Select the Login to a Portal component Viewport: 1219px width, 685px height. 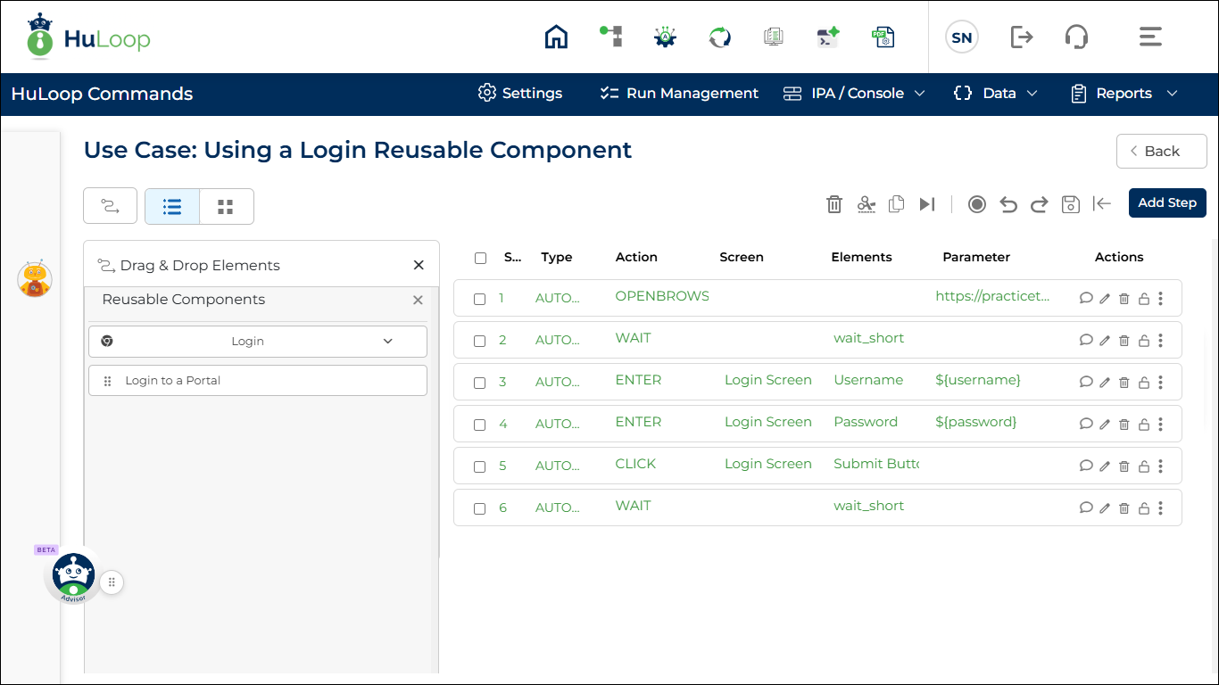[x=258, y=381]
